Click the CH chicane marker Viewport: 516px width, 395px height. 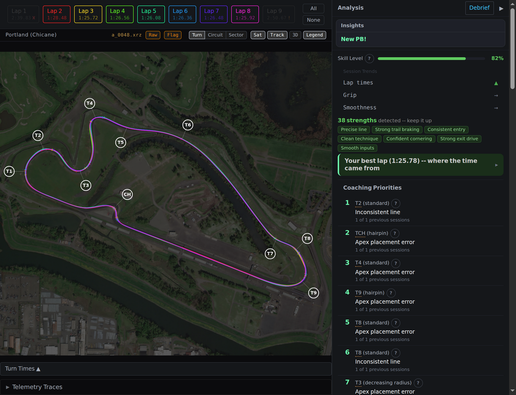click(127, 194)
